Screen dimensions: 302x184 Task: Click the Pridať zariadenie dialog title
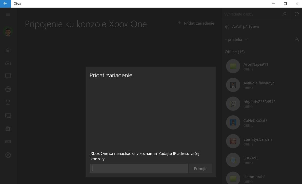point(111,75)
